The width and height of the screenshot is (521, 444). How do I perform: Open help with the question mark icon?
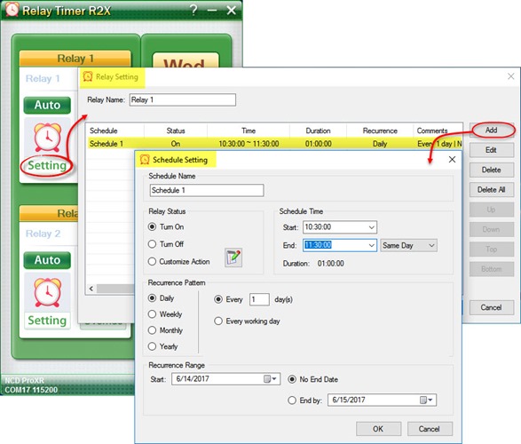pos(193,10)
